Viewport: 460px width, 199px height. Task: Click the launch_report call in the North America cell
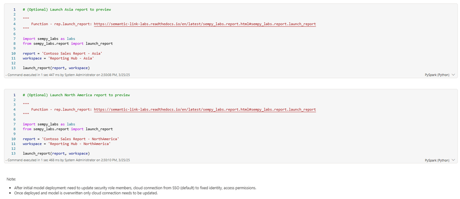[x=56, y=154]
